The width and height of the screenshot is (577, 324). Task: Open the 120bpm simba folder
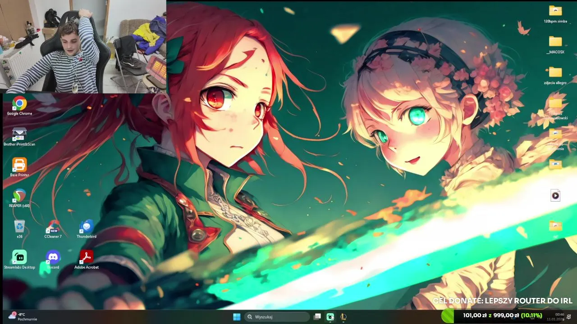tap(555, 14)
